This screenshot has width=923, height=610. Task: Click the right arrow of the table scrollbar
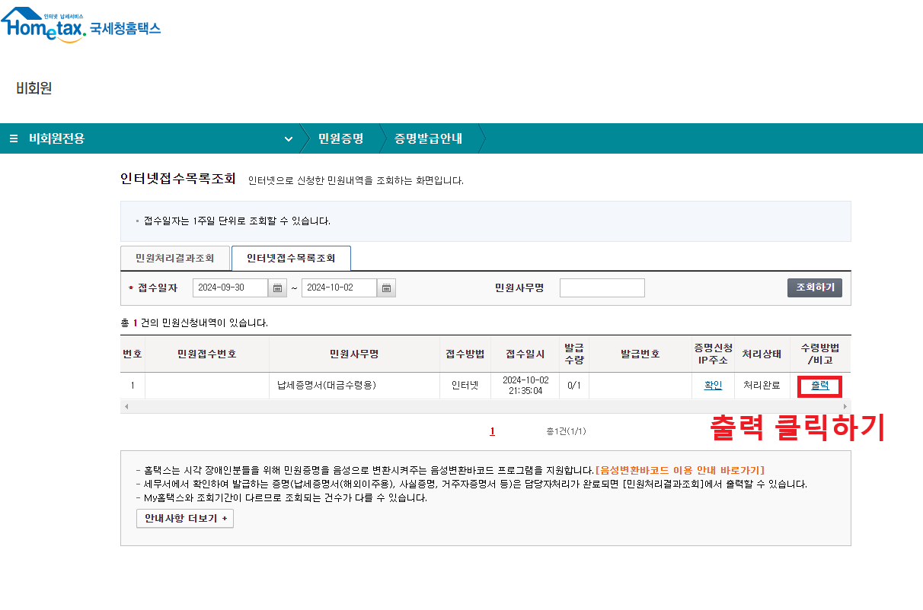(844, 405)
